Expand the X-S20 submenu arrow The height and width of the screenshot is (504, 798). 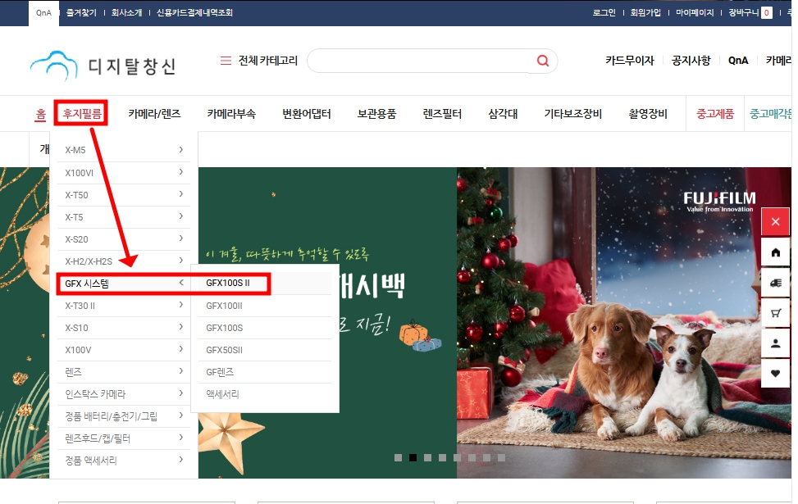click(x=180, y=238)
